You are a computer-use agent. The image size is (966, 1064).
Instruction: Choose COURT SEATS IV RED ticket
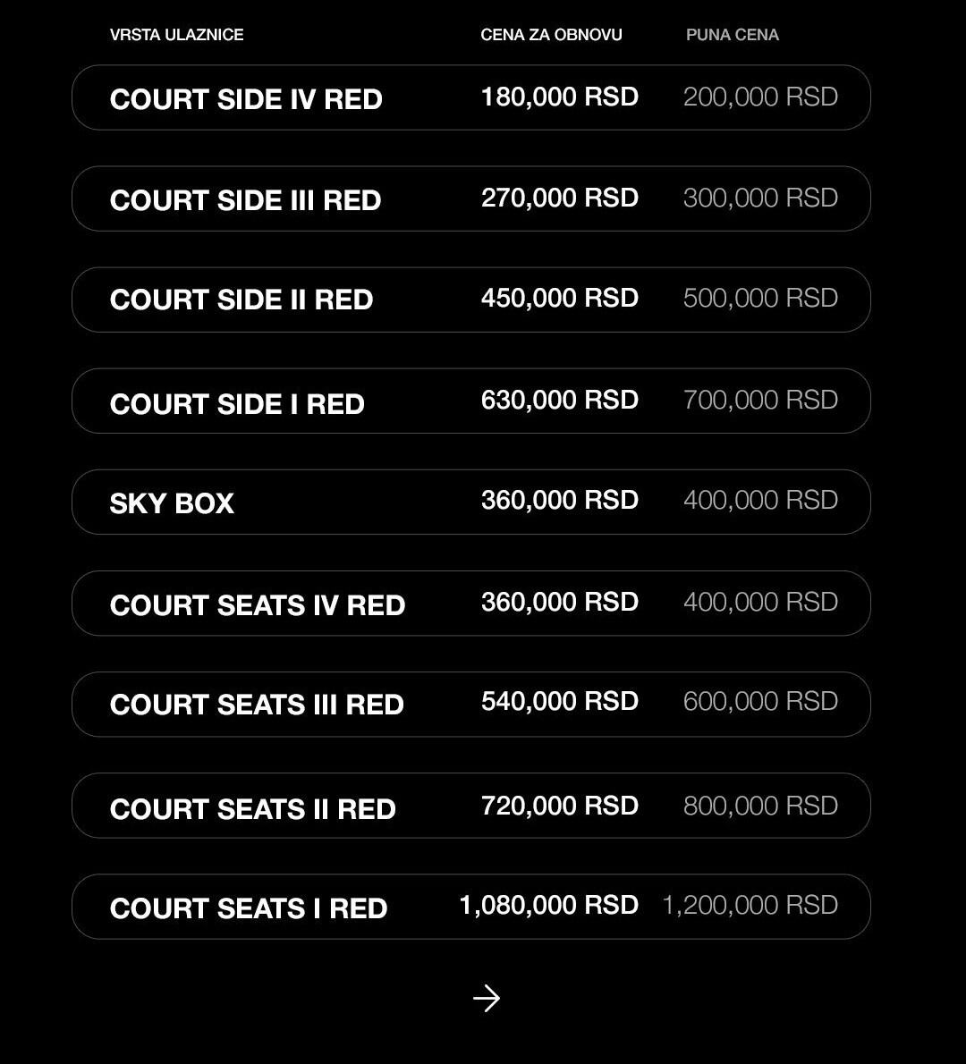tap(471, 604)
